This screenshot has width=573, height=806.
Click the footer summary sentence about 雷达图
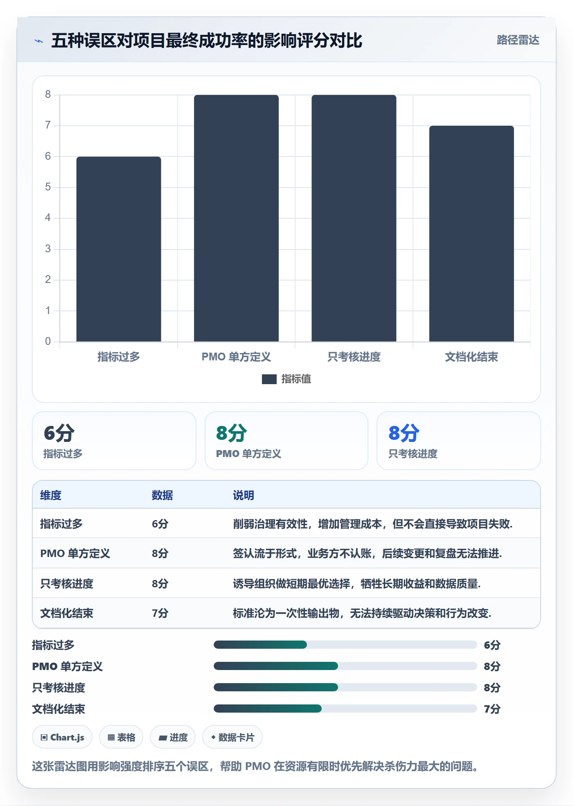coord(255,766)
